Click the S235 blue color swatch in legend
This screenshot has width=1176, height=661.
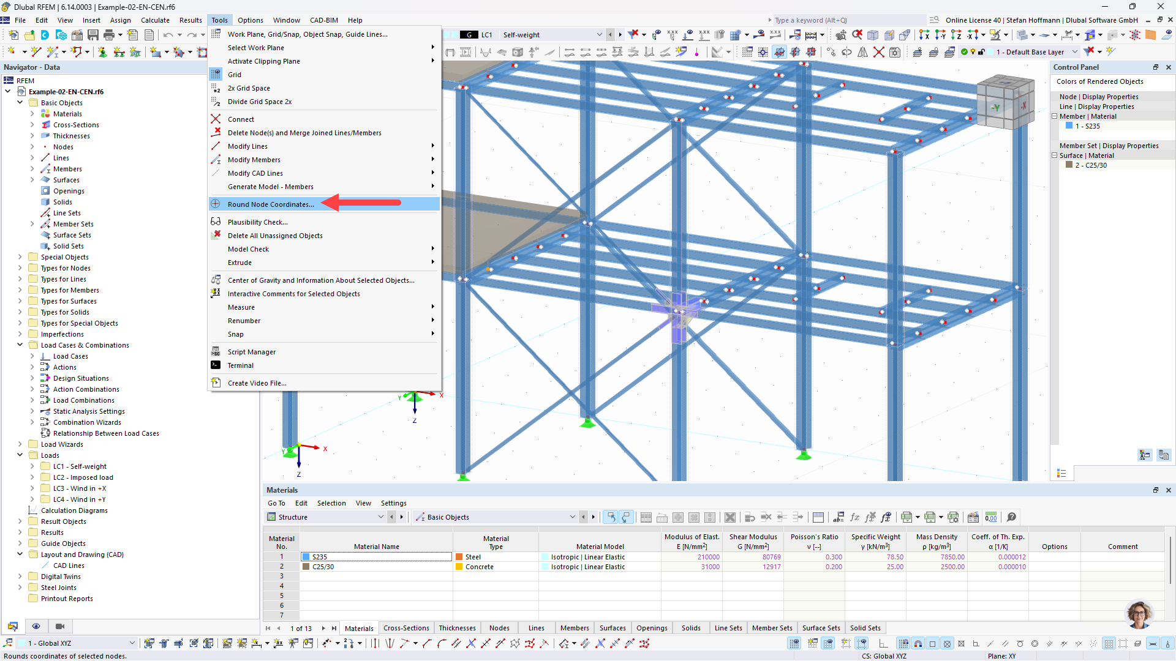coord(1069,126)
